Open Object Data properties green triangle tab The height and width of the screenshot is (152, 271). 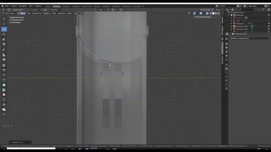coord(227,84)
